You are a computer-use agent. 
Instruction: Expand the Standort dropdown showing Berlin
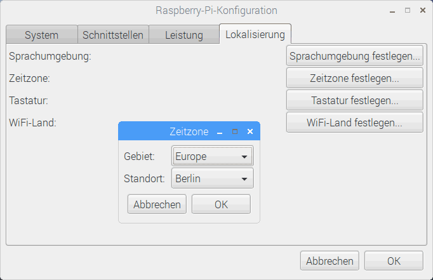click(212, 178)
